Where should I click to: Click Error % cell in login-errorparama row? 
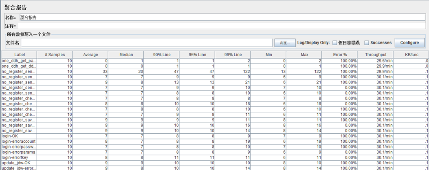(x=340, y=152)
